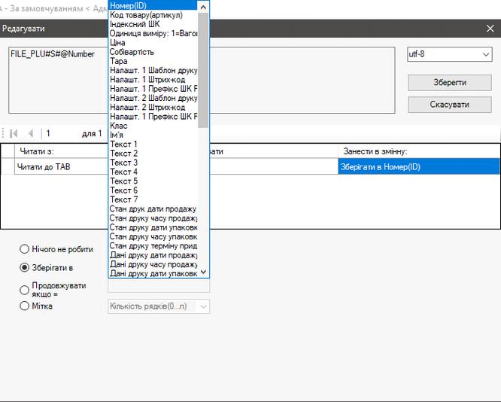The width and height of the screenshot is (501, 402).
Task: Go to the first record in navigator
Action: tap(13, 133)
